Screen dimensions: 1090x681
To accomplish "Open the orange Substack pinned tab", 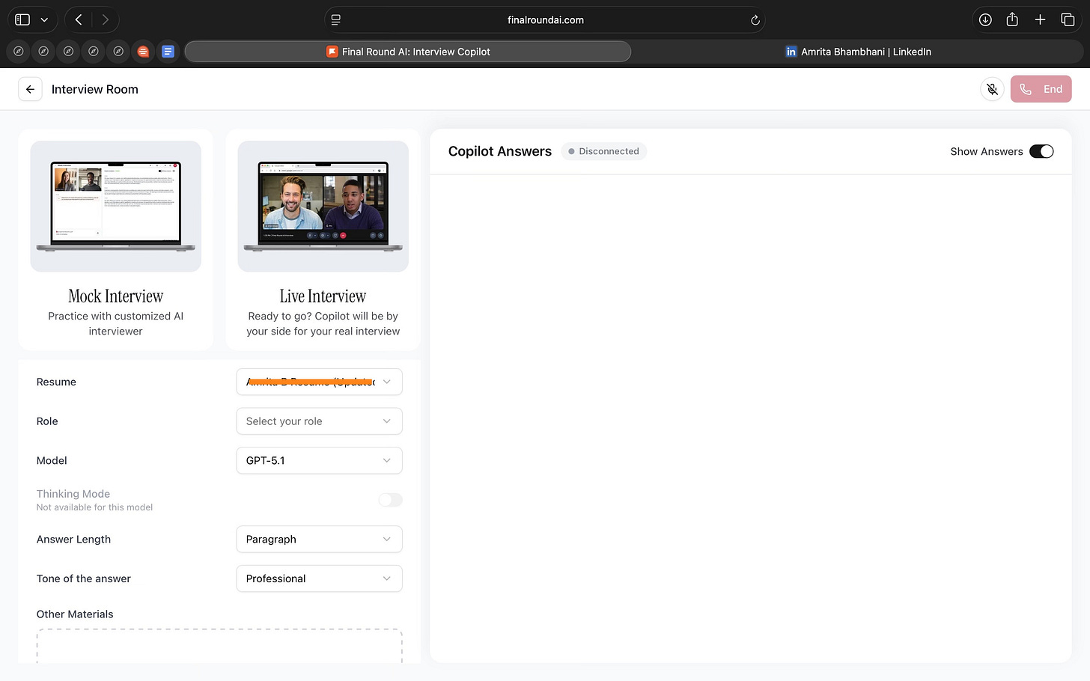I will pos(143,52).
